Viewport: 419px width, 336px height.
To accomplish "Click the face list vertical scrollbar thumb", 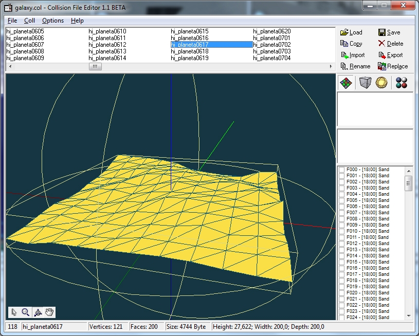I will 408,183.
